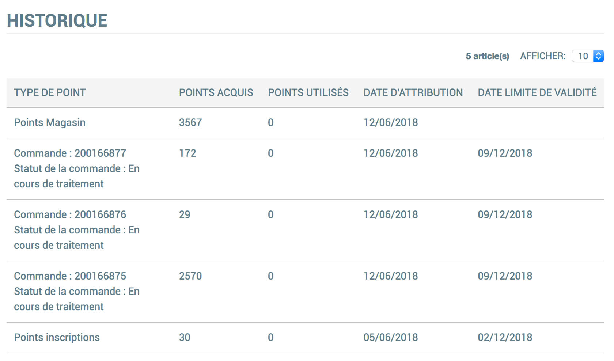
Task: Click the HISTORIQUE page heading
Action: 57,20
